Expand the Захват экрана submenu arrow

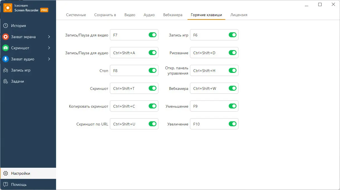pos(49,37)
